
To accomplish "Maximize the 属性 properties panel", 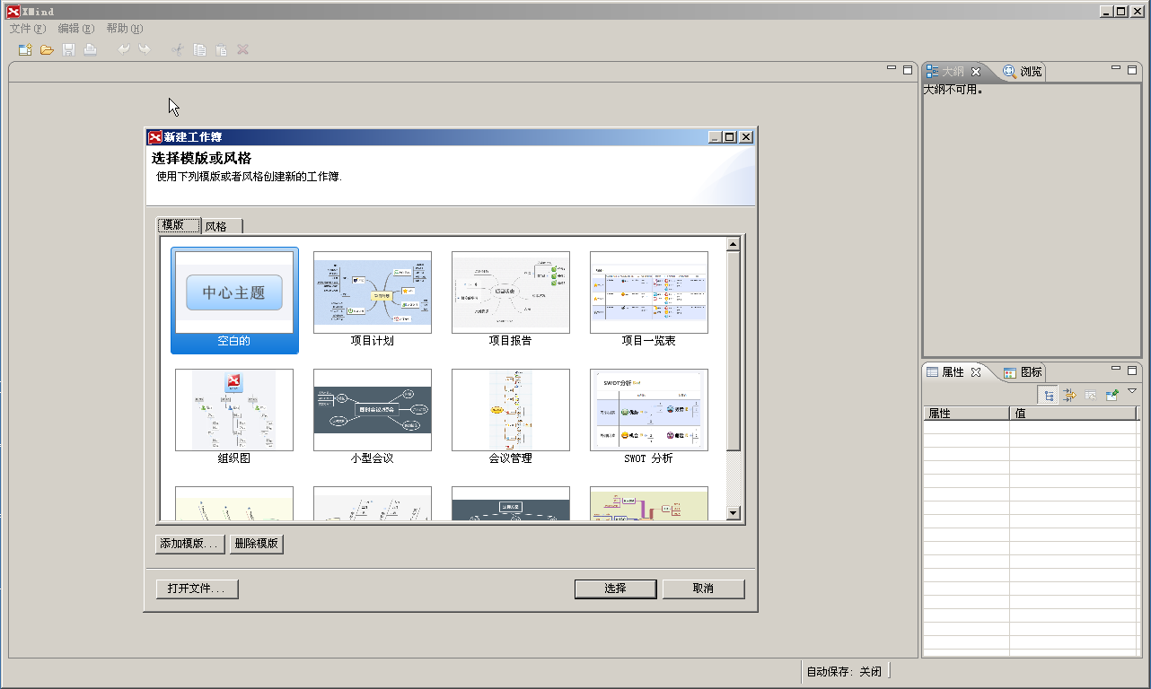I will coord(1132,369).
